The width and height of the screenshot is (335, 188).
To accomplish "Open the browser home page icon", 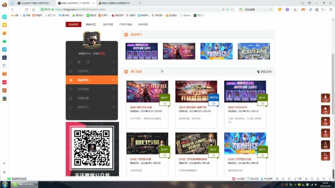I will pos(34,10).
